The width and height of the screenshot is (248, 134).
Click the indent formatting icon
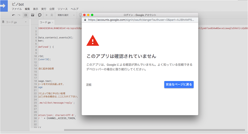pyautogui.click(x=25, y=15)
